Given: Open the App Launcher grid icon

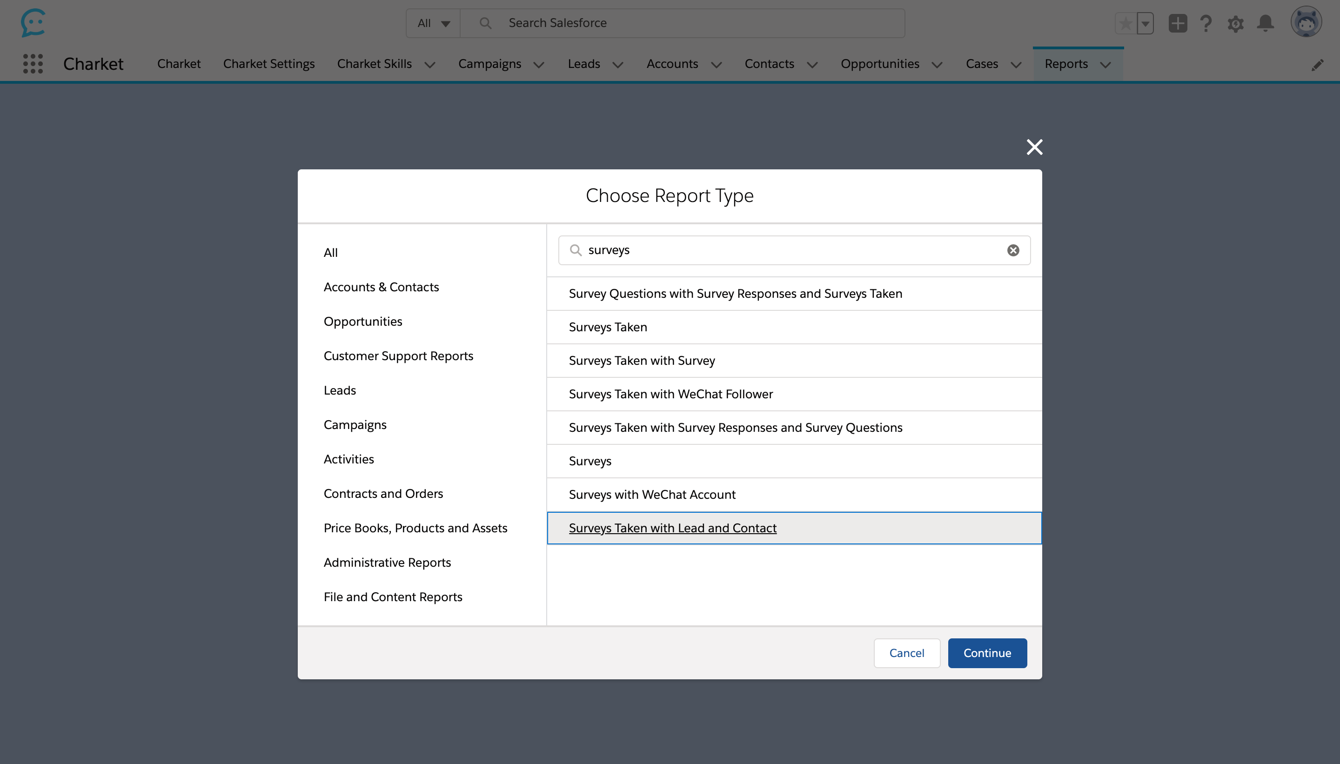Looking at the screenshot, I should [x=33, y=63].
